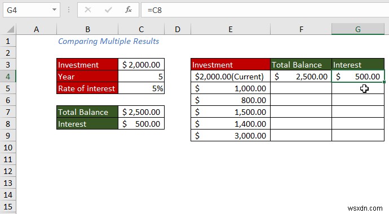
Task: Select row 3 header
Action: tap(8, 65)
